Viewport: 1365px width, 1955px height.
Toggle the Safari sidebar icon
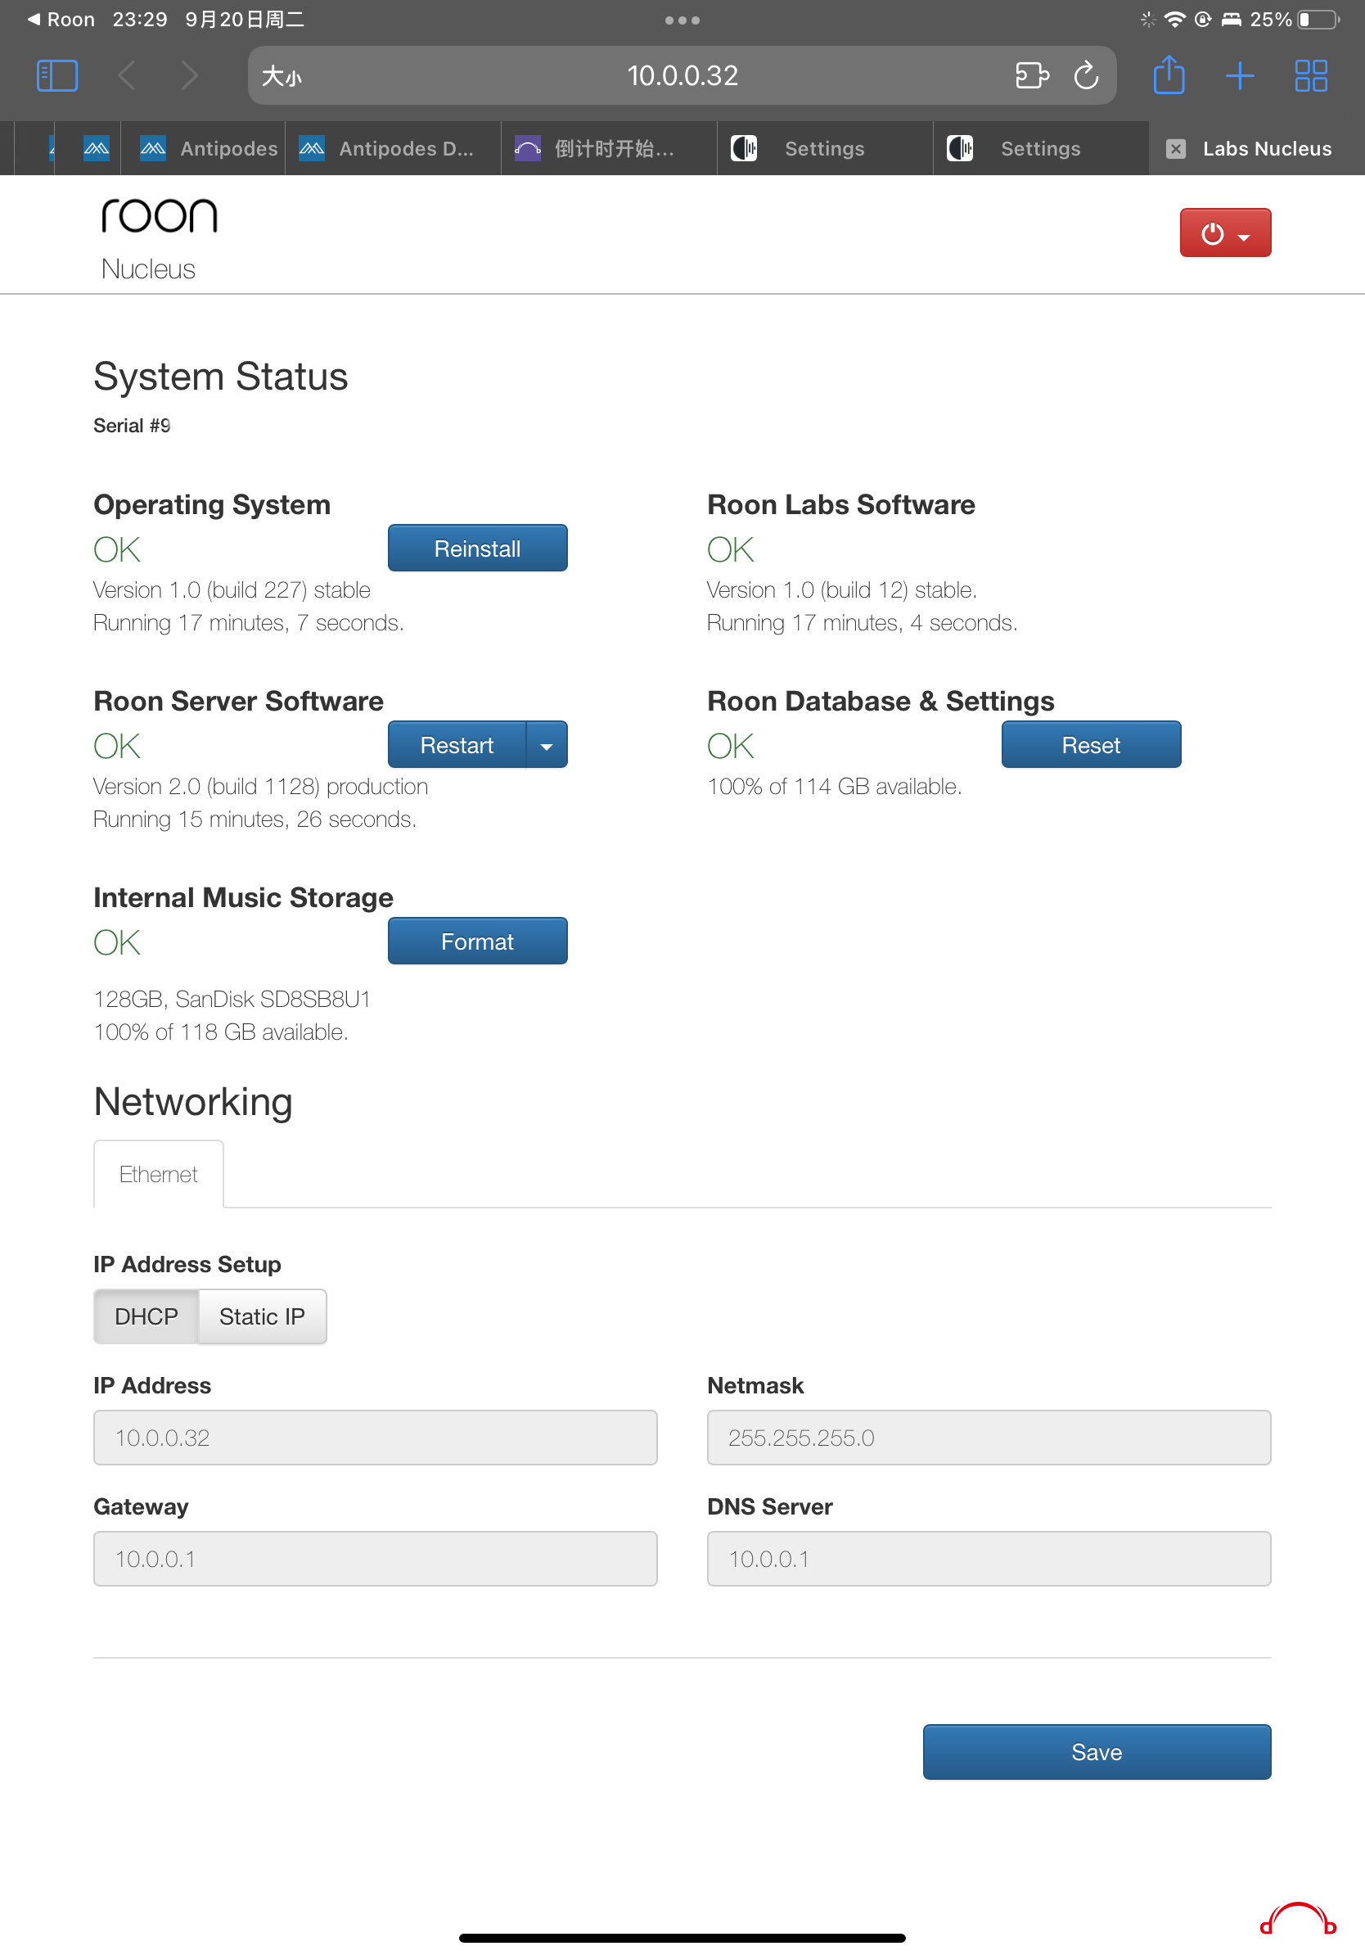point(58,76)
